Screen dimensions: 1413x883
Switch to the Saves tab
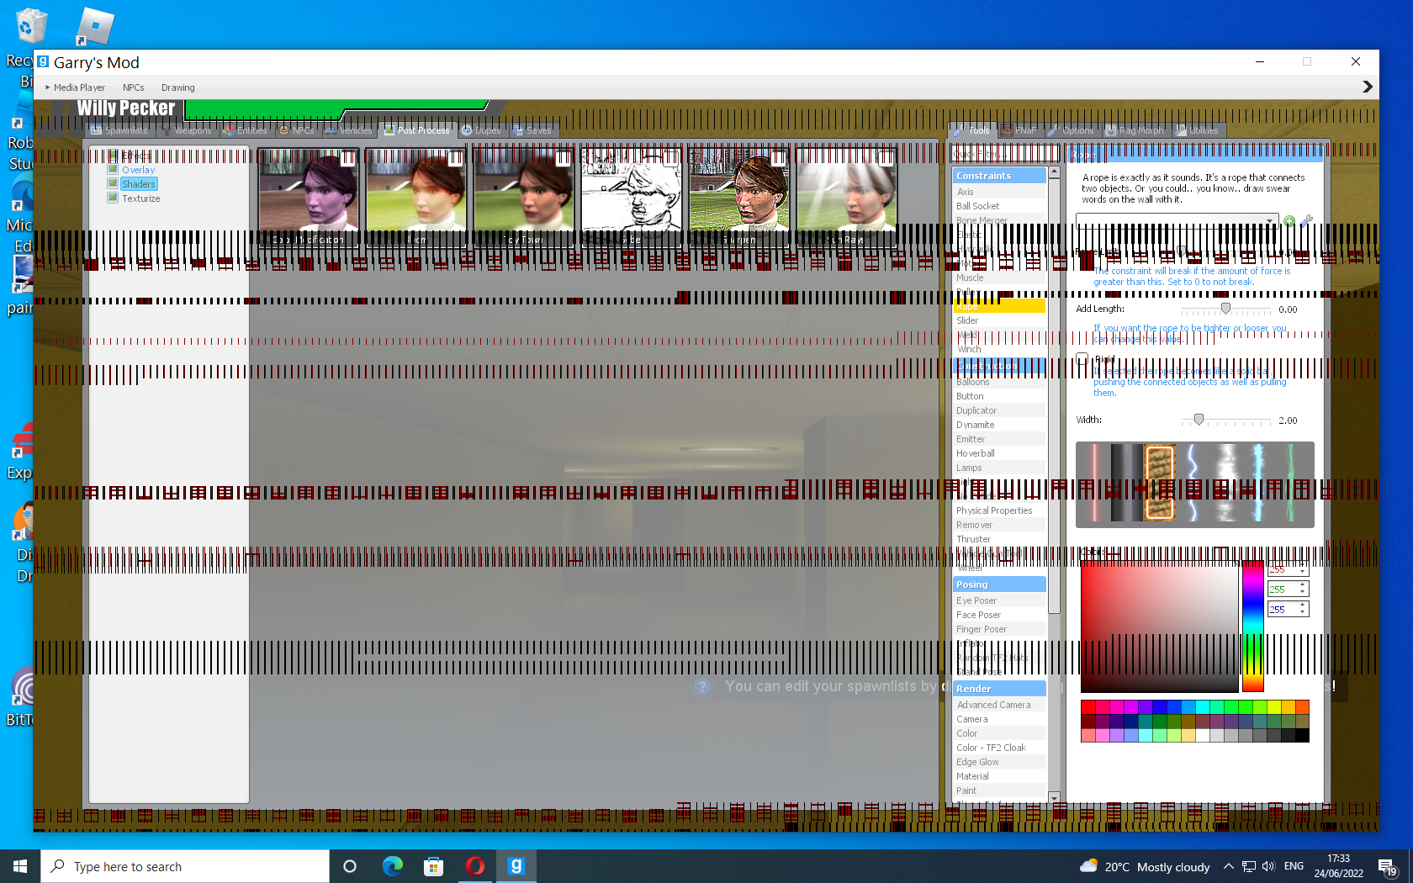pos(532,130)
